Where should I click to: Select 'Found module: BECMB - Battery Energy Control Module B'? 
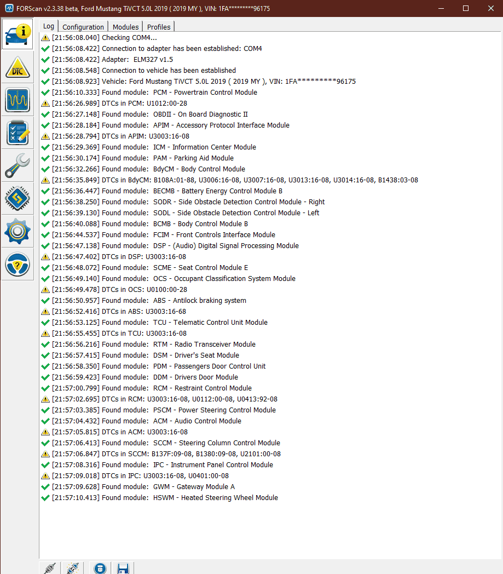pos(161,191)
